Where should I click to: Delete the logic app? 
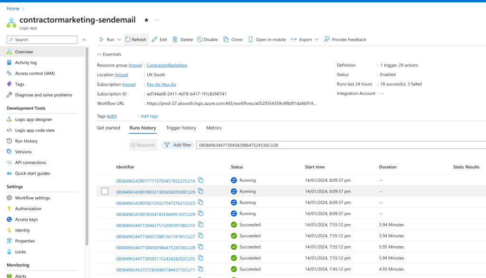(182, 40)
